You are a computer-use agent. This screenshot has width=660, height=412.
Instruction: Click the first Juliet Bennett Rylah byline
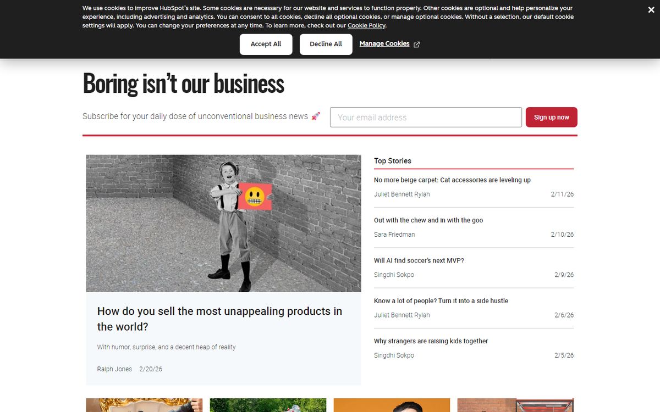point(402,194)
